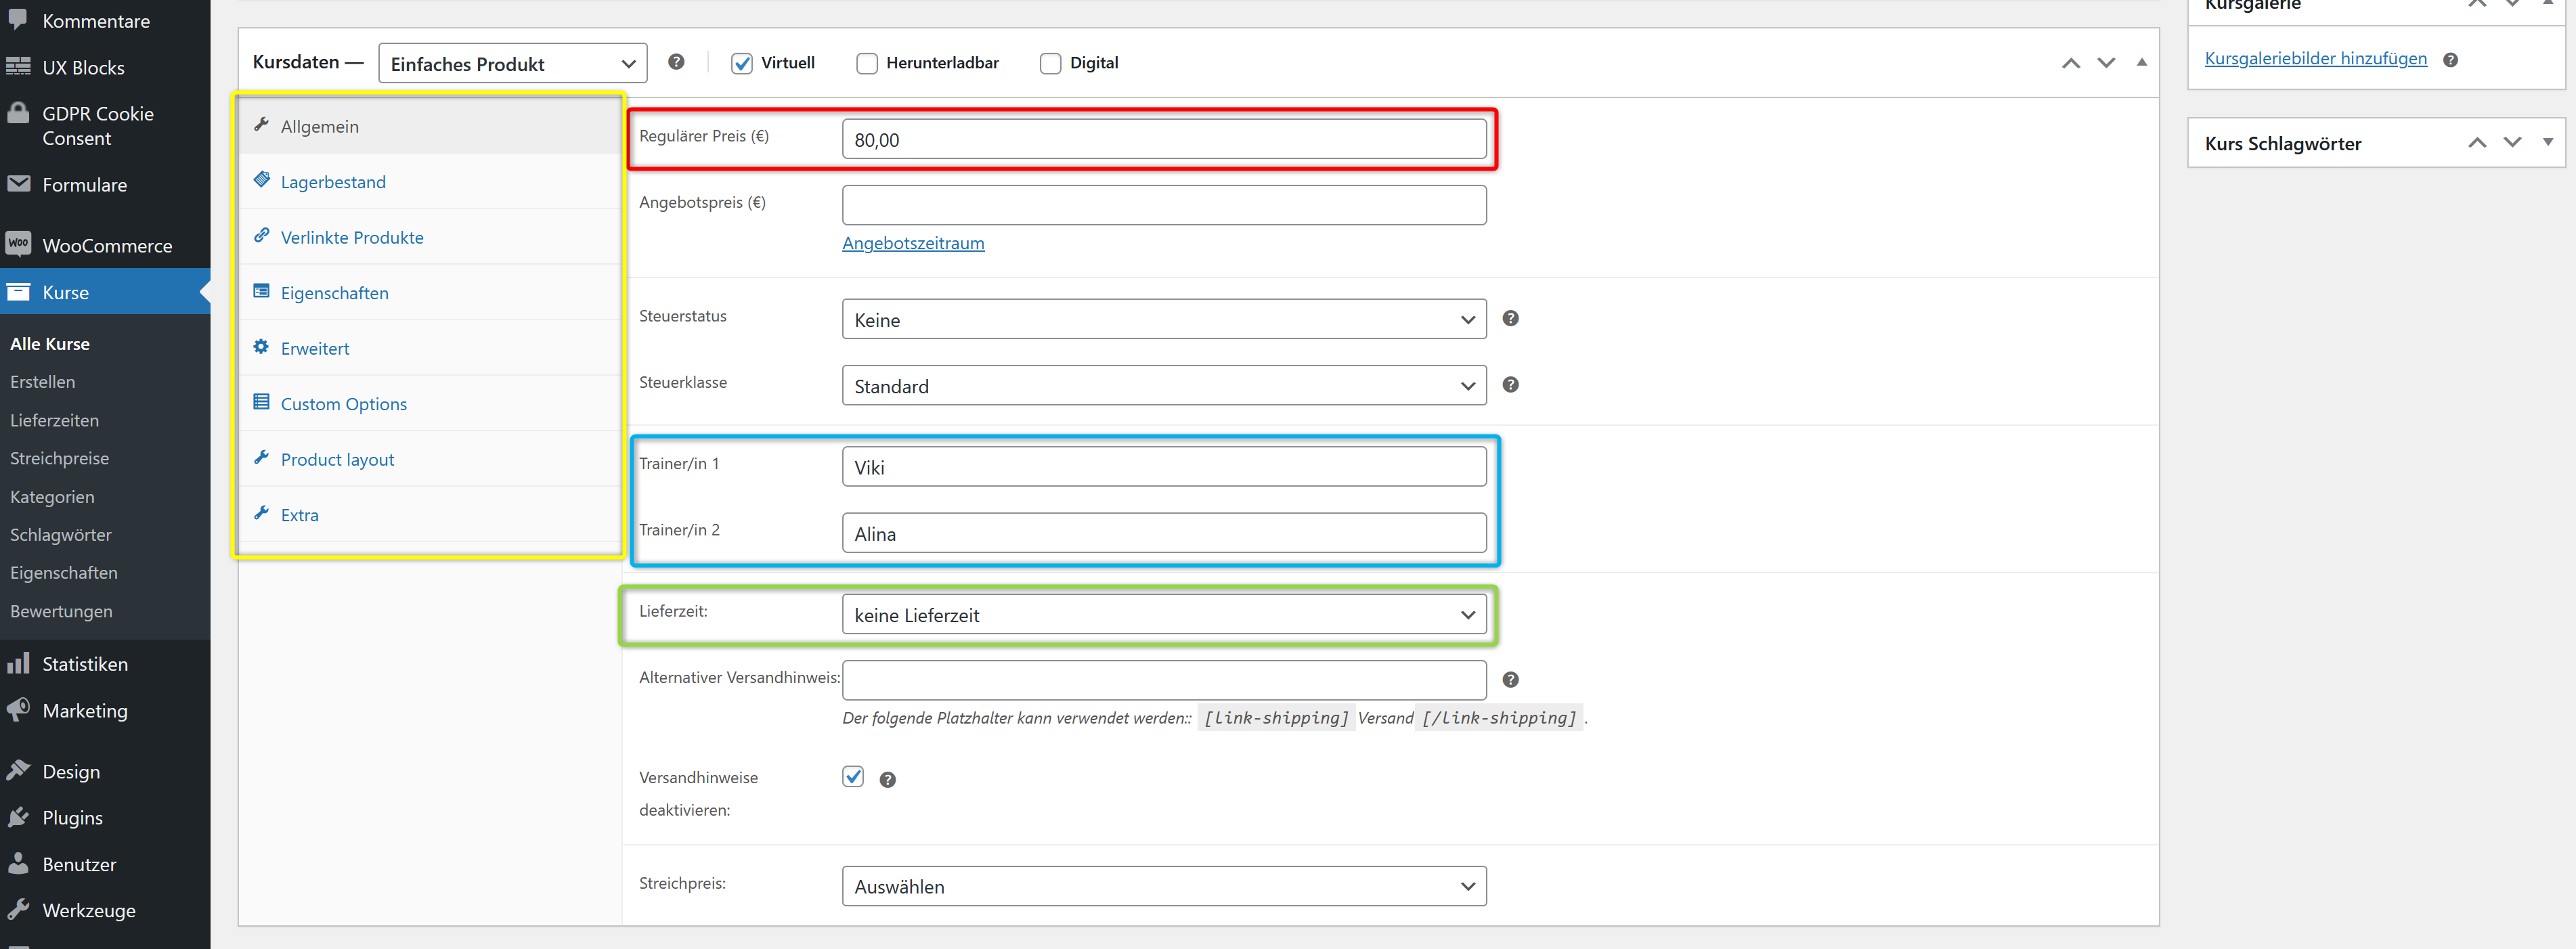The image size is (2576, 949).
Task: Enable the Herunterladbar checkbox
Action: point(867,63)
